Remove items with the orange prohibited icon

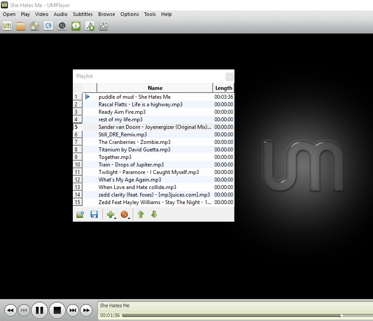click(x=124, y=214)
